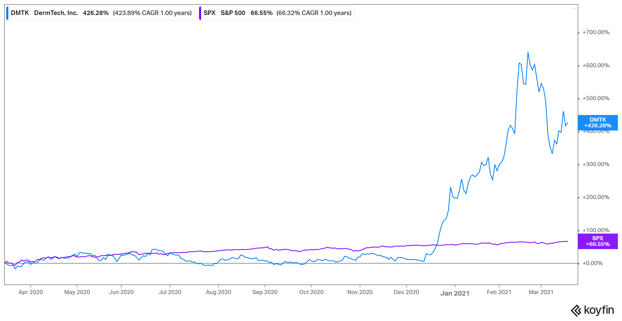Click the Jan 2021 date label
The image size is (622, 321).
[x=455, y=293]
